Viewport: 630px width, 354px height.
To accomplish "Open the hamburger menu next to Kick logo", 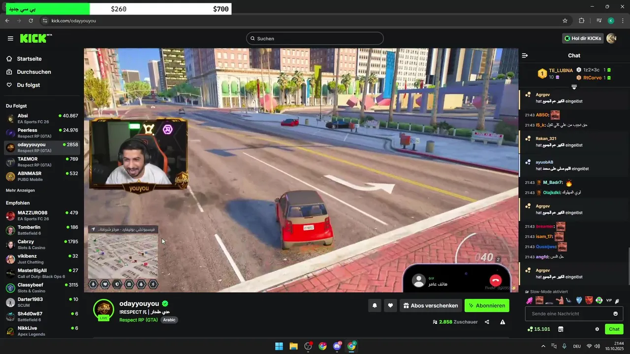I will point(10,38).
